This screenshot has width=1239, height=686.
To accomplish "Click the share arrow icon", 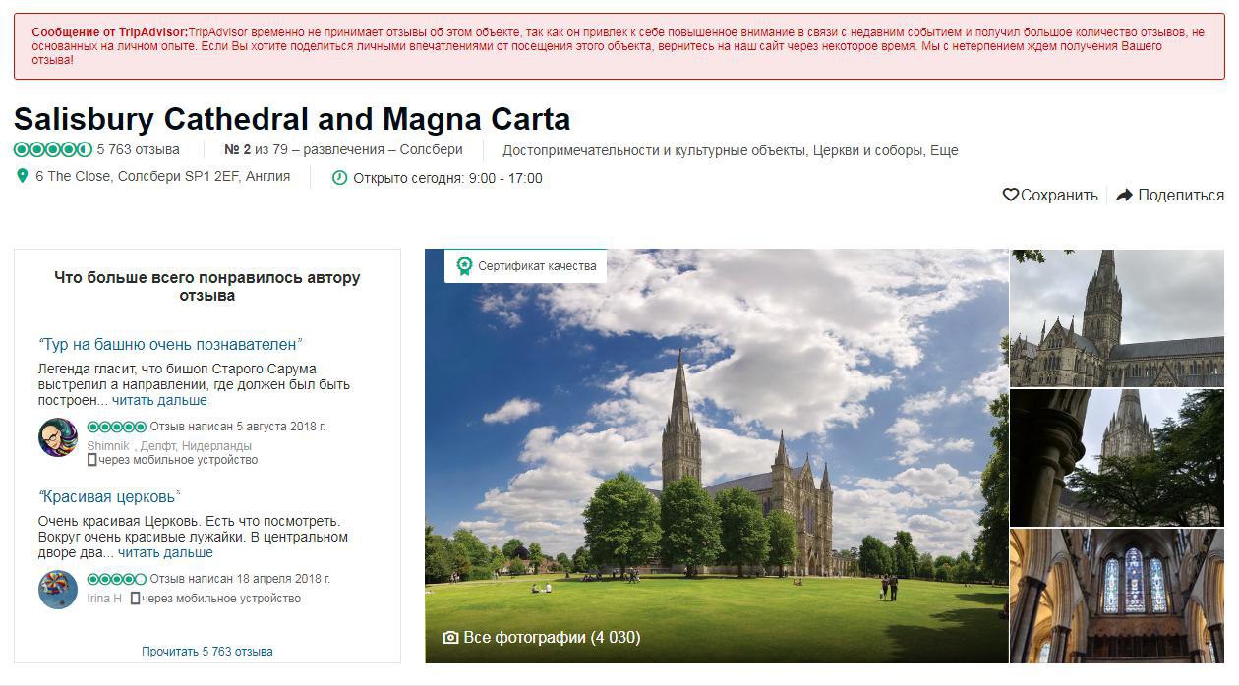I will (x=1125, y=195).
